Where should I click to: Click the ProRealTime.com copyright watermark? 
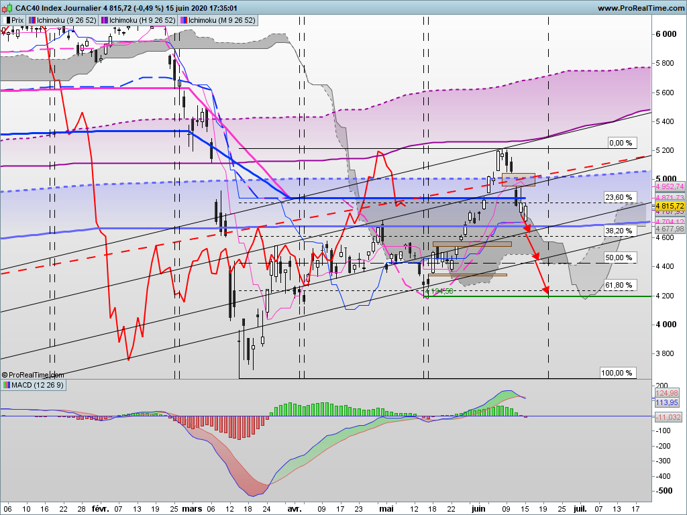click(x=32, y=375)
